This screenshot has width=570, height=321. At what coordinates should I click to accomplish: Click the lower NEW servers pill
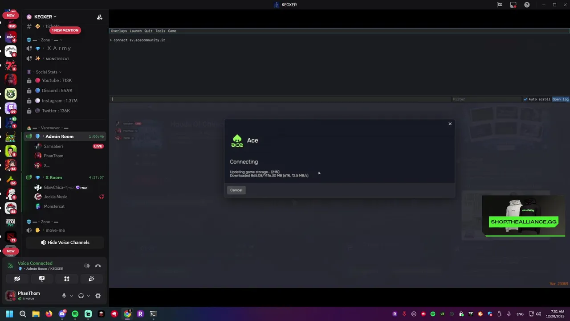click(x=11, y=251)
